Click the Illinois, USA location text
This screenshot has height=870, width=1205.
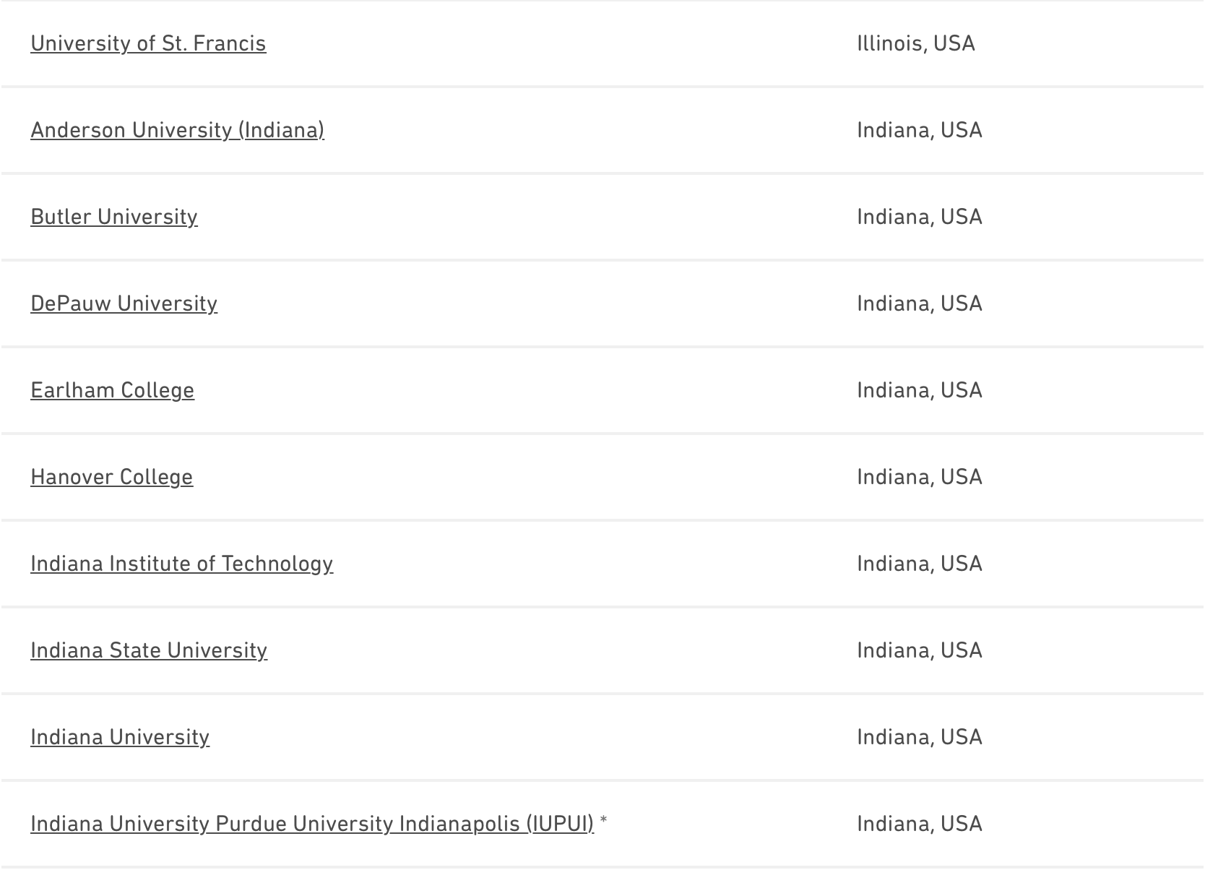tap(915, 44)
